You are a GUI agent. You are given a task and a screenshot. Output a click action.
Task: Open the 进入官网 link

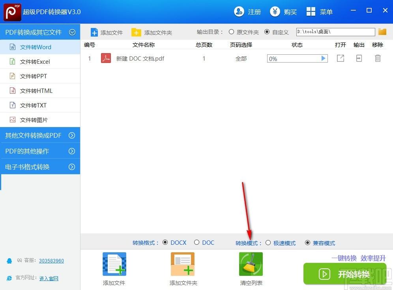click(49, 279)
